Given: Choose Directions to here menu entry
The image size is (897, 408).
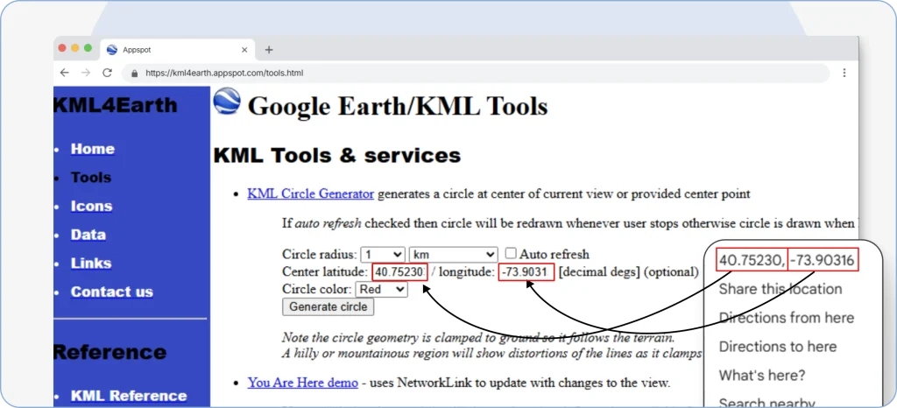Looking at the screenshot, I should click(x=778, y=347).
